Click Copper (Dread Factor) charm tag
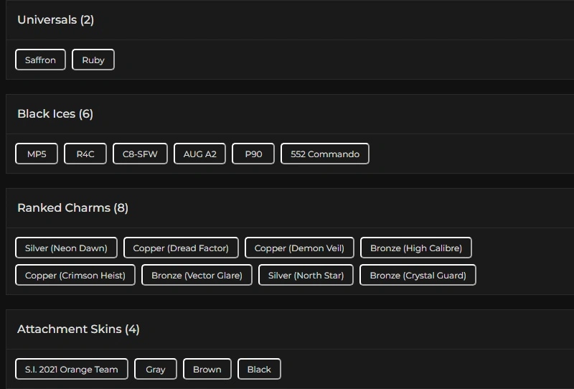The image size is (574, 389). (181, 248)
